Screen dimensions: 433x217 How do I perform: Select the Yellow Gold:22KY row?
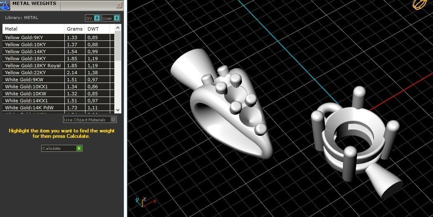pos(58,72)
